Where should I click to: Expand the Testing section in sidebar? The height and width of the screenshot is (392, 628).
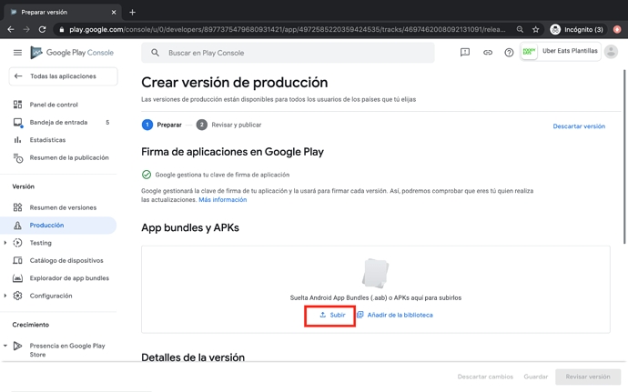click(x=5, y=243)
